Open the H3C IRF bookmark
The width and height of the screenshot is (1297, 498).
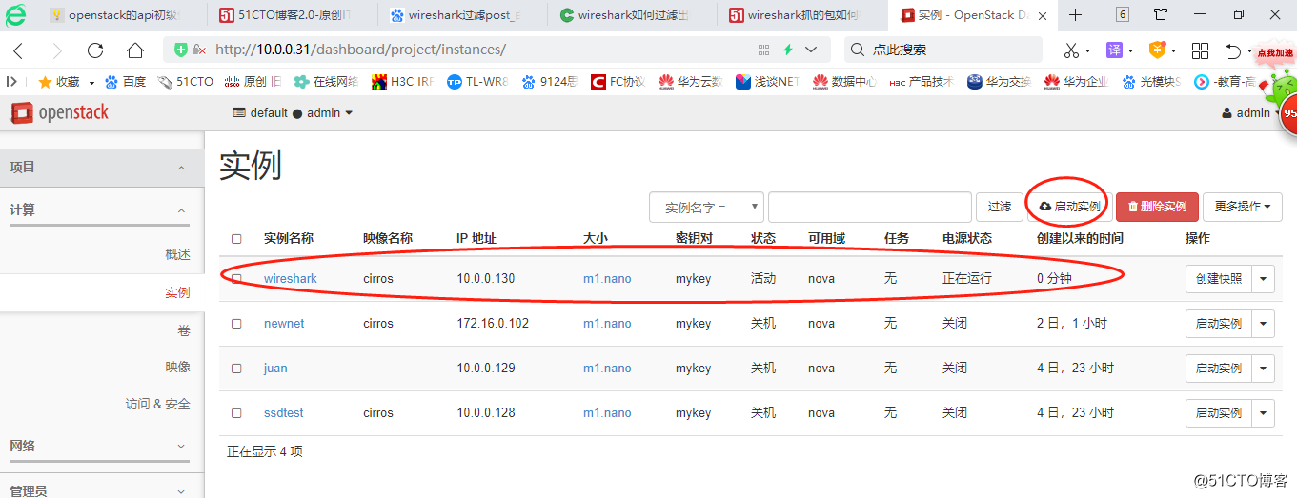[x=402, y=82]
